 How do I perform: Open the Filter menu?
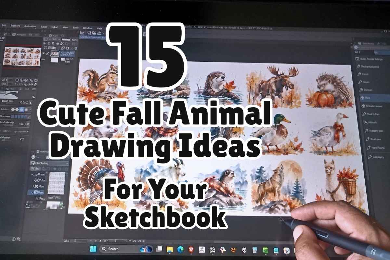pyautogui.click(x=75, y=28)
